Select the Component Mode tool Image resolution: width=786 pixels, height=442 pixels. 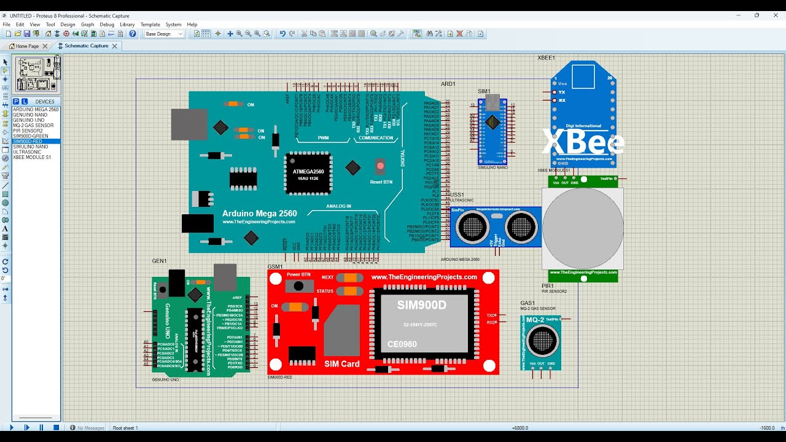6,71
